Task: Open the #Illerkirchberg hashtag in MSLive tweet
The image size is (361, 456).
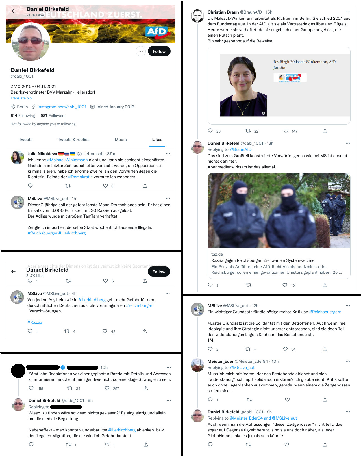Action: [x=72, y=233]
